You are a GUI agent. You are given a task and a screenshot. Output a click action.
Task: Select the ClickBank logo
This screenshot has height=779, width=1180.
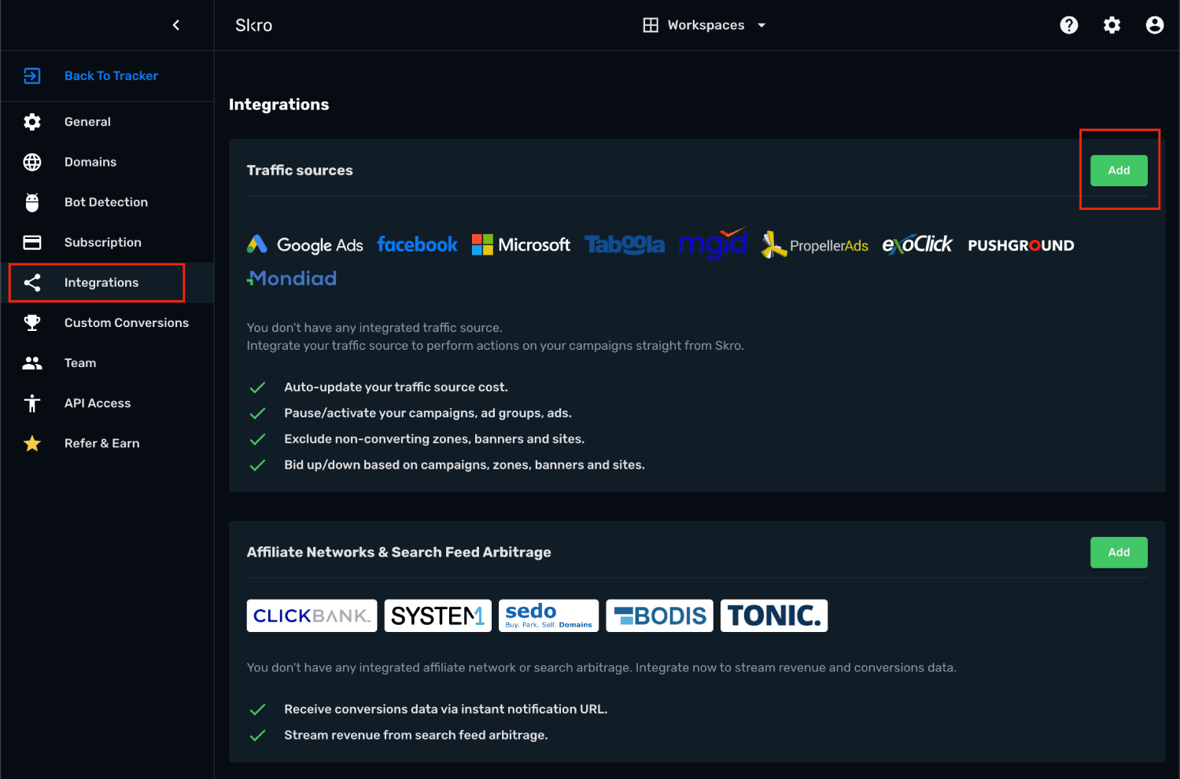(x=312, y=615)
